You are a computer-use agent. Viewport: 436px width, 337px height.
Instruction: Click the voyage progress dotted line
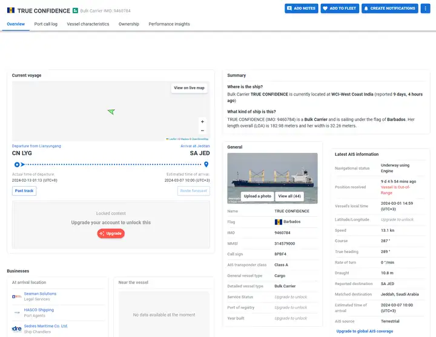coord(113,164)
